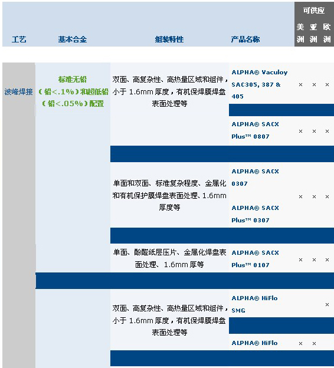The width and height of the screenshot is (334, 368).
Task: Click the 基本合金 column header
Action: click(x=73, y=39)
